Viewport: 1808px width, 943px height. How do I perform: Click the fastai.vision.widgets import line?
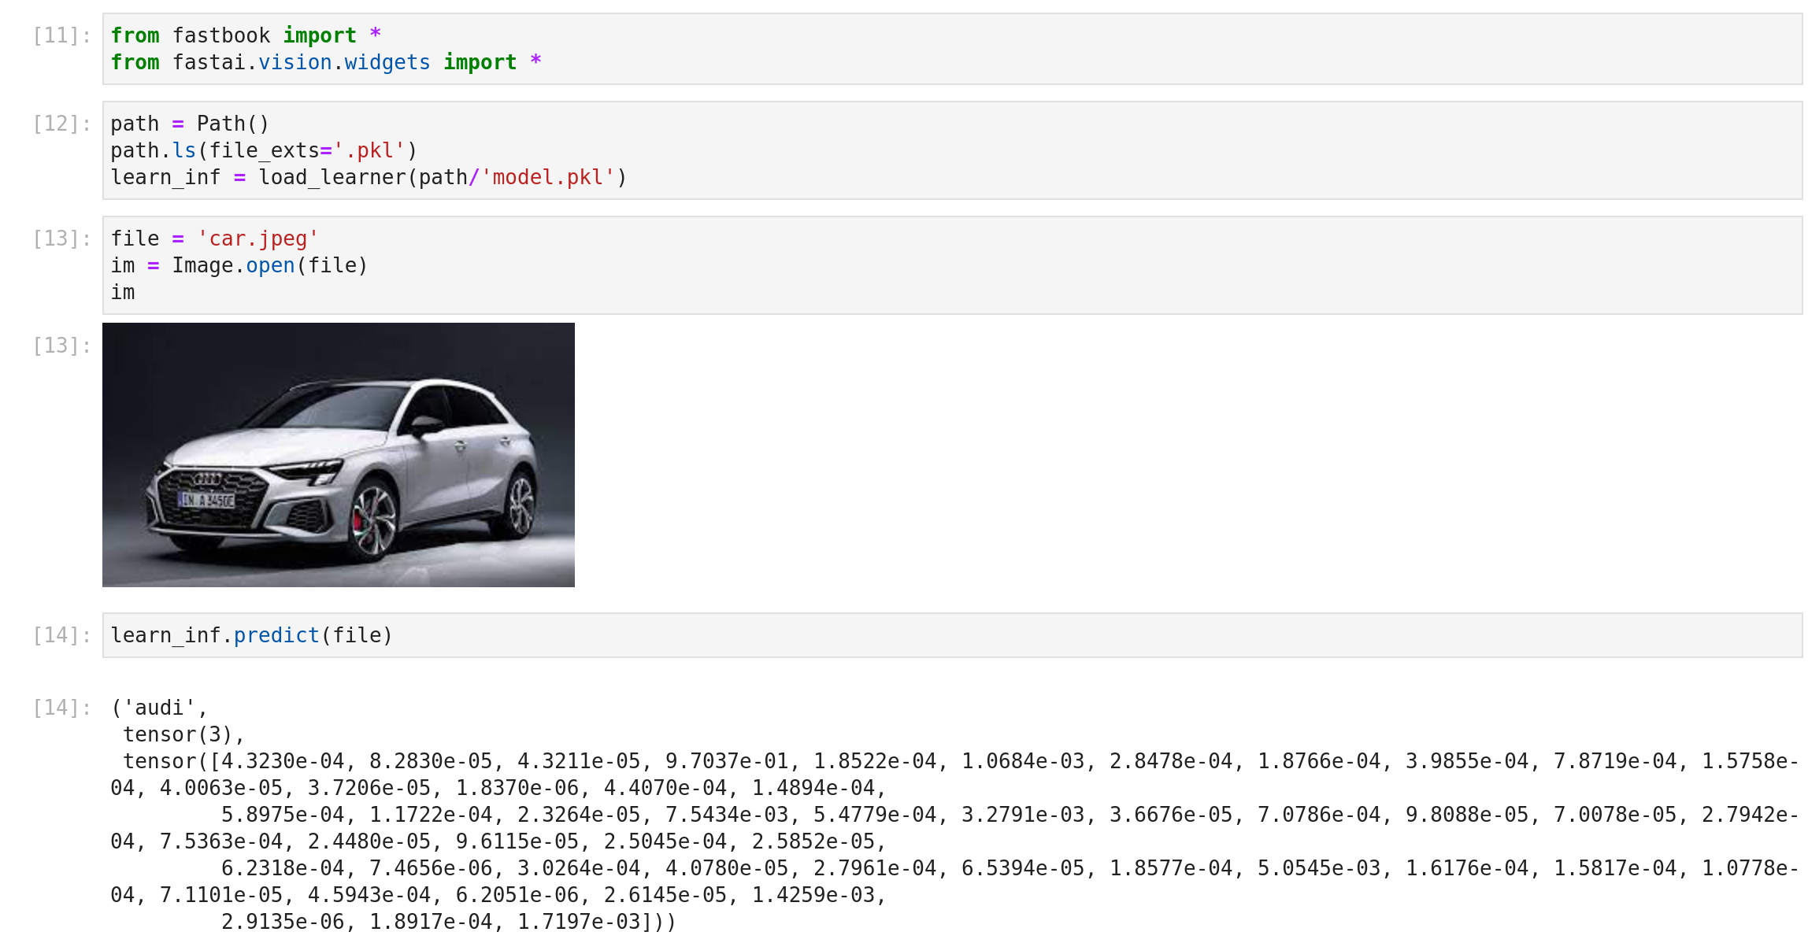point(325,62)
